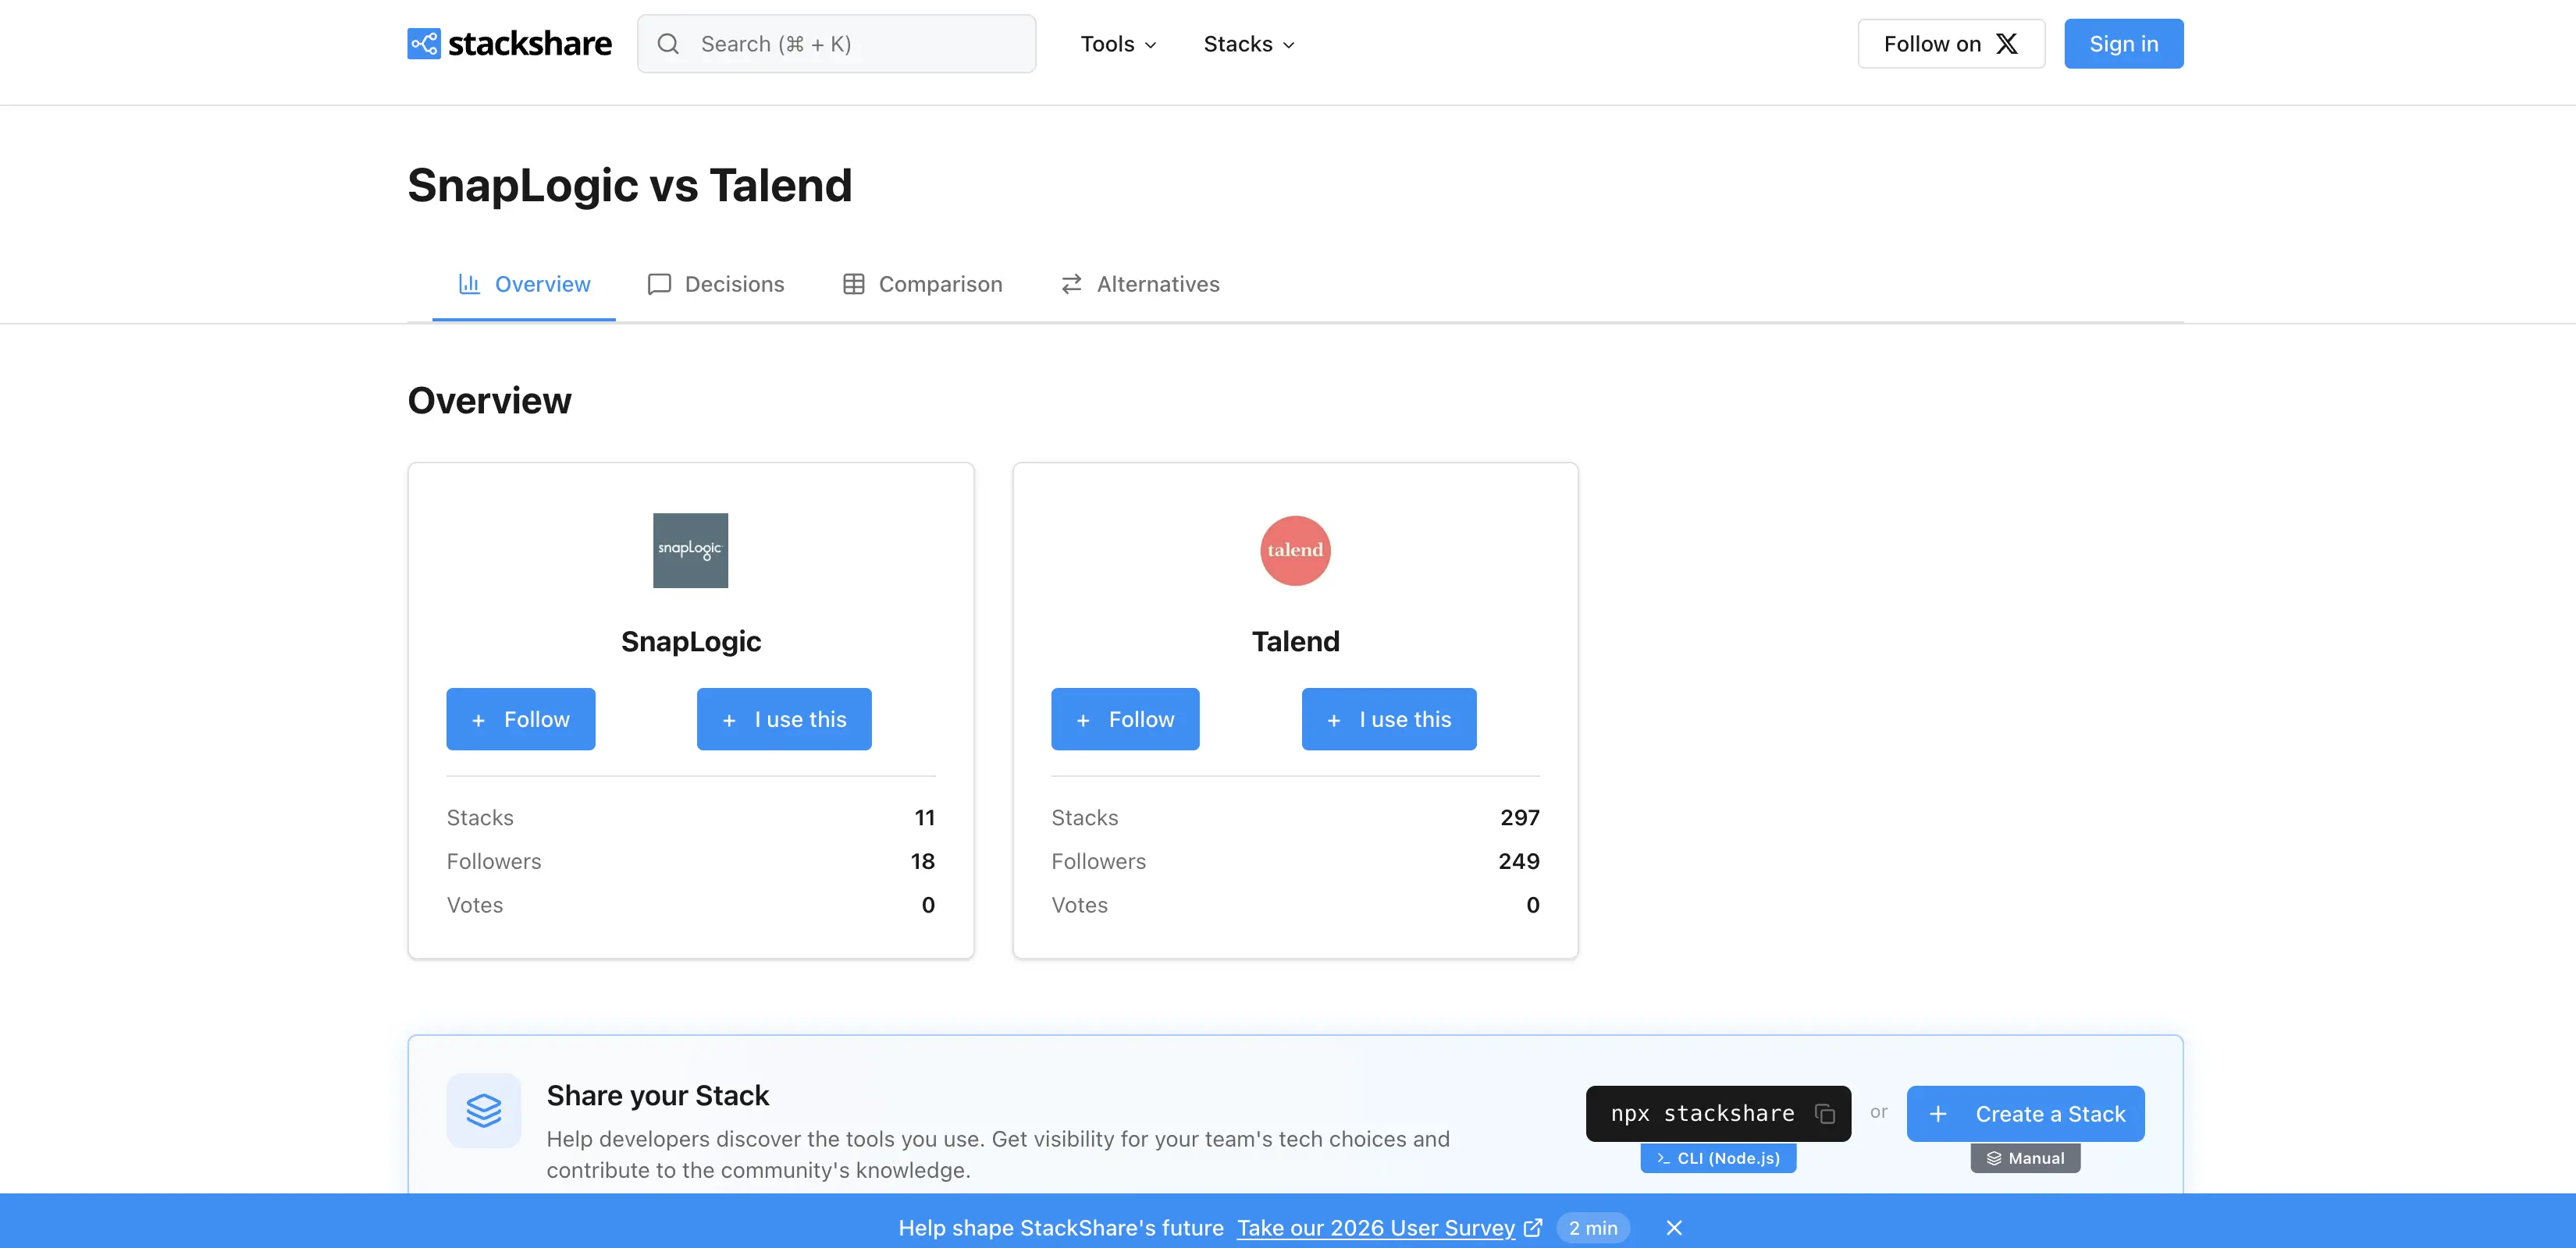Focus the Search input field
This screenshot has height=1248, width=2576.
(x=837, y=44)
